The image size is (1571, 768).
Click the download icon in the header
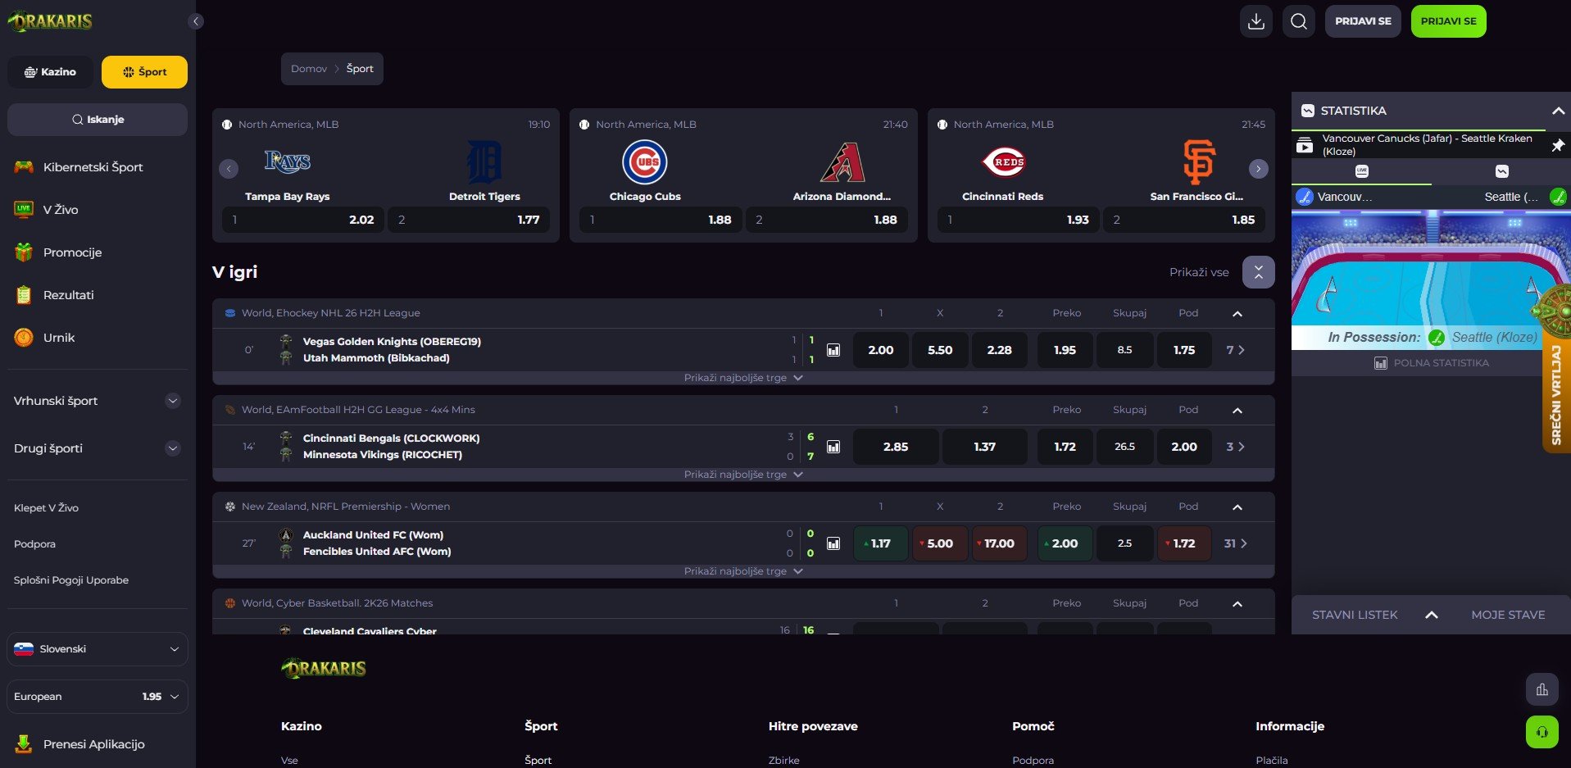[x=1256, y=21]
